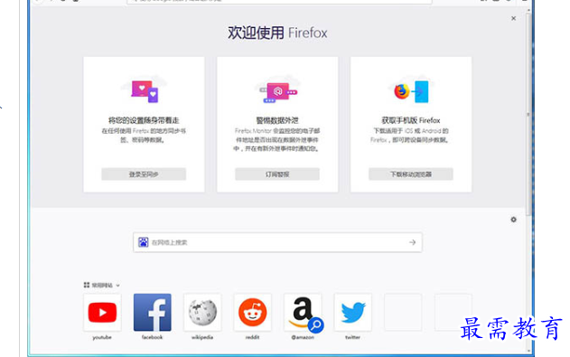This screenshot has height=357, width=570.
Task: Open the Twitter top site tile
Action: click(353, 313)
